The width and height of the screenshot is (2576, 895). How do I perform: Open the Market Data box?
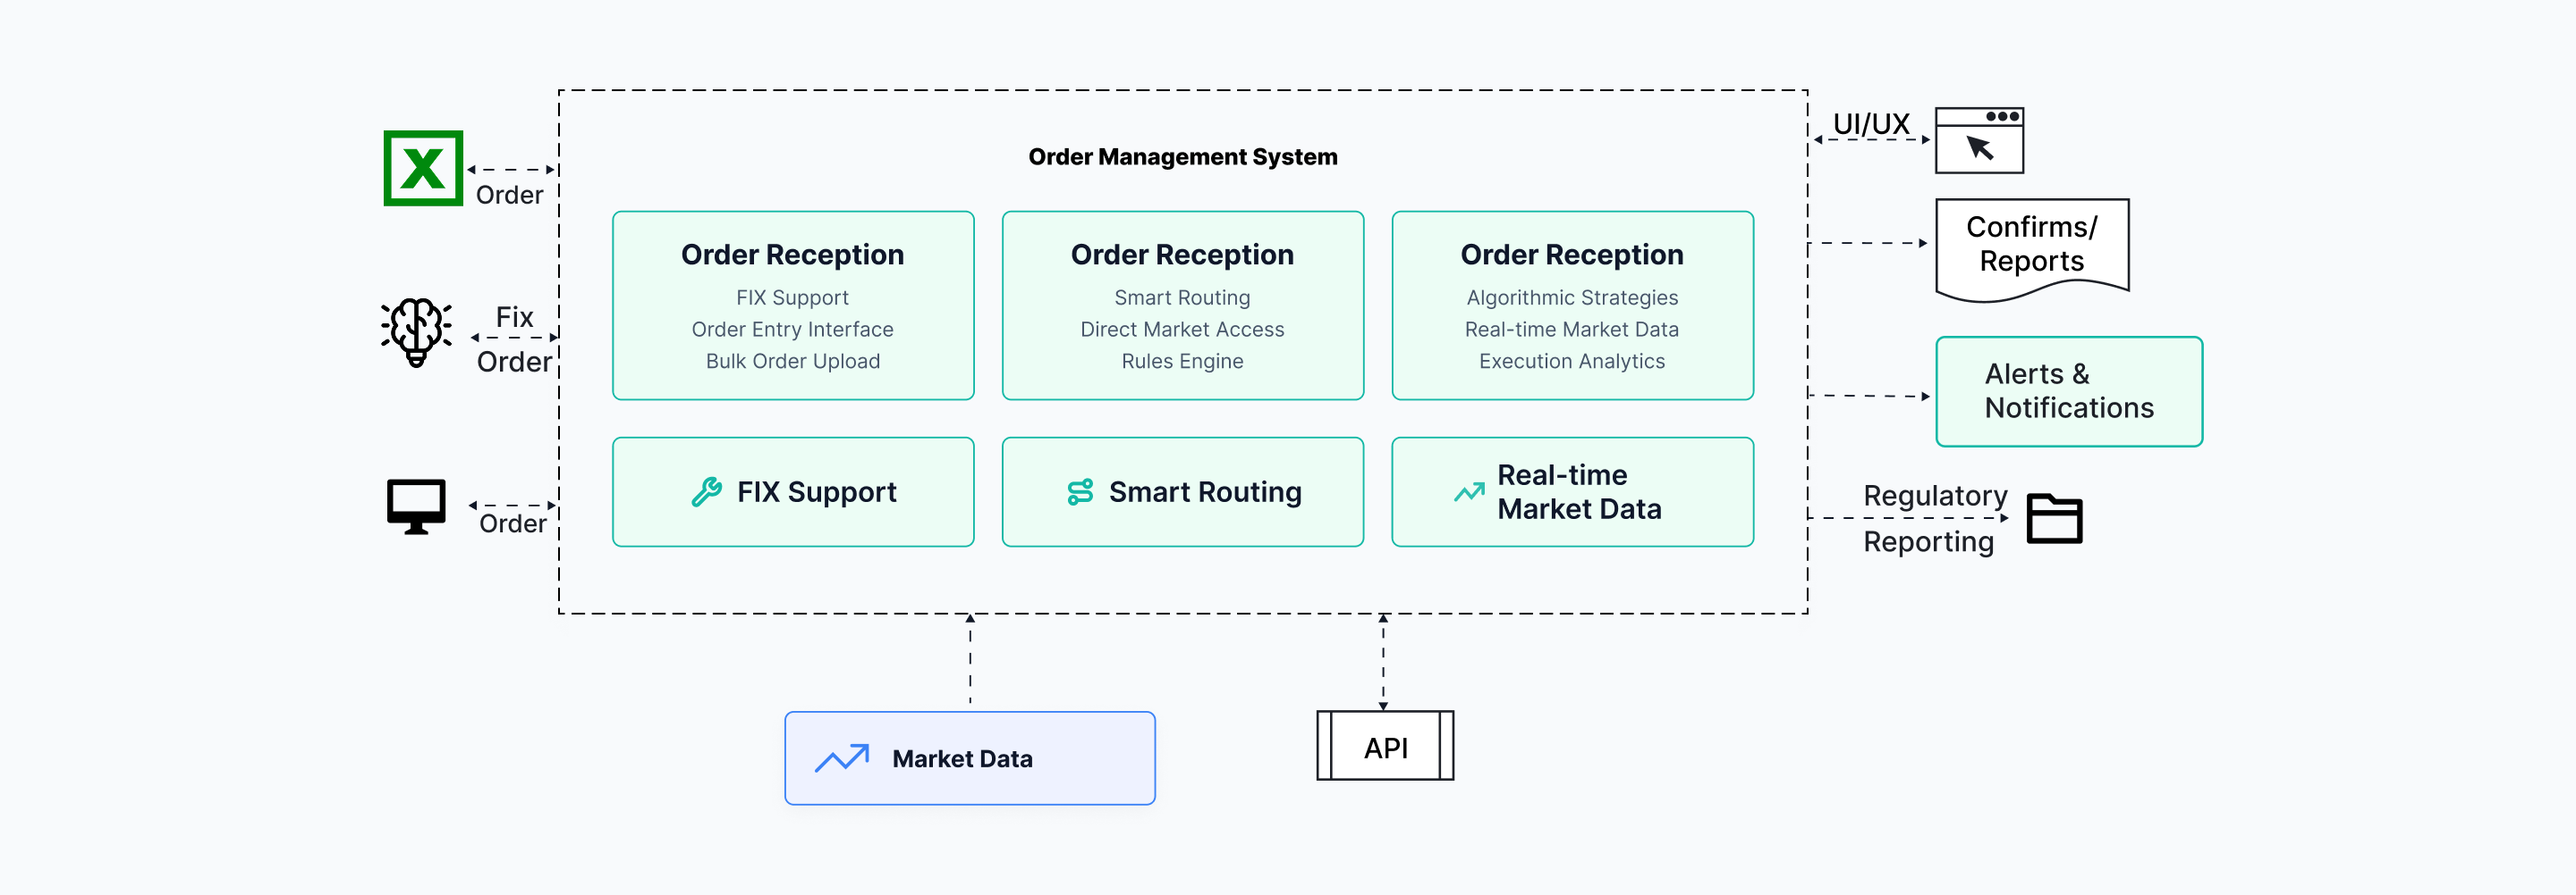pyautogui.click(x=970, y=758)
